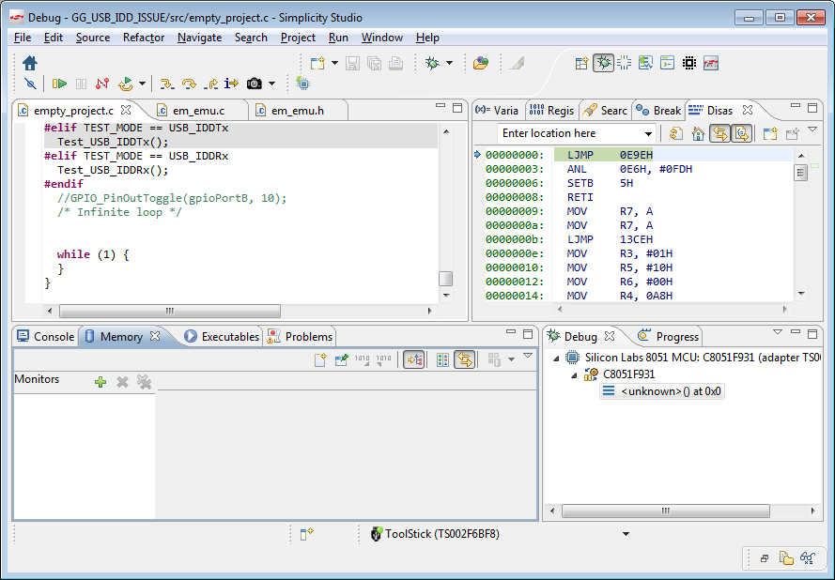Select the Step Into debug icon
This screenshot has height=580, width=835.
pos(166,84)
